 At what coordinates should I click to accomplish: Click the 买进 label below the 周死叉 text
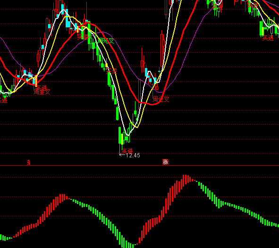coord(111,71)
